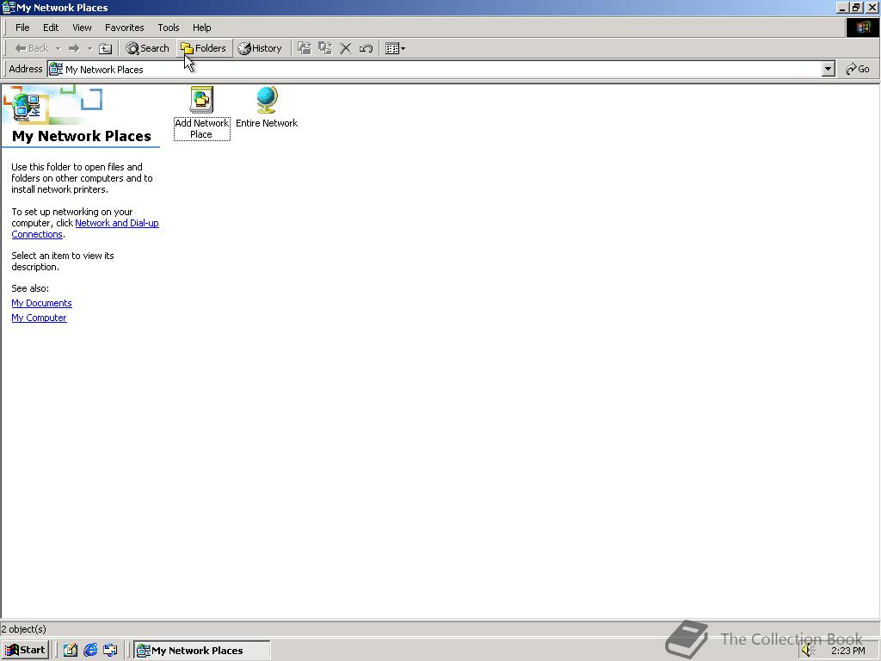
Task: Go up one folder level
Action: click(x=105, y=48)
